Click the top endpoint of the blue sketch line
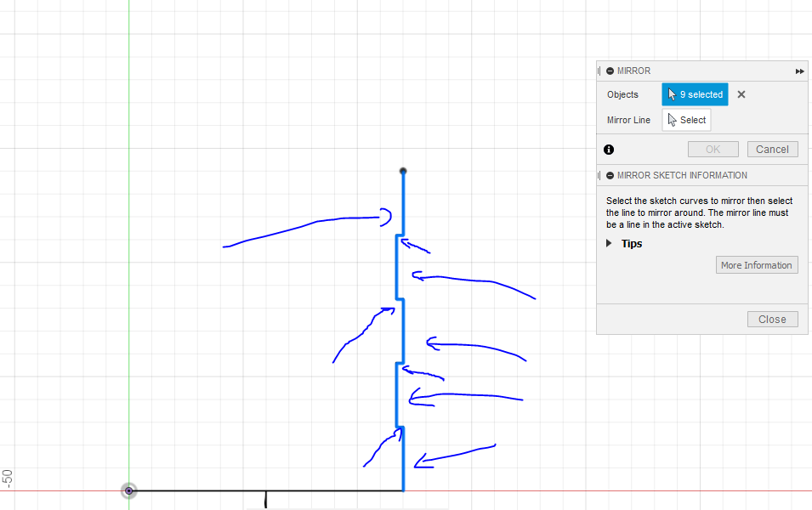 point(403,171)
